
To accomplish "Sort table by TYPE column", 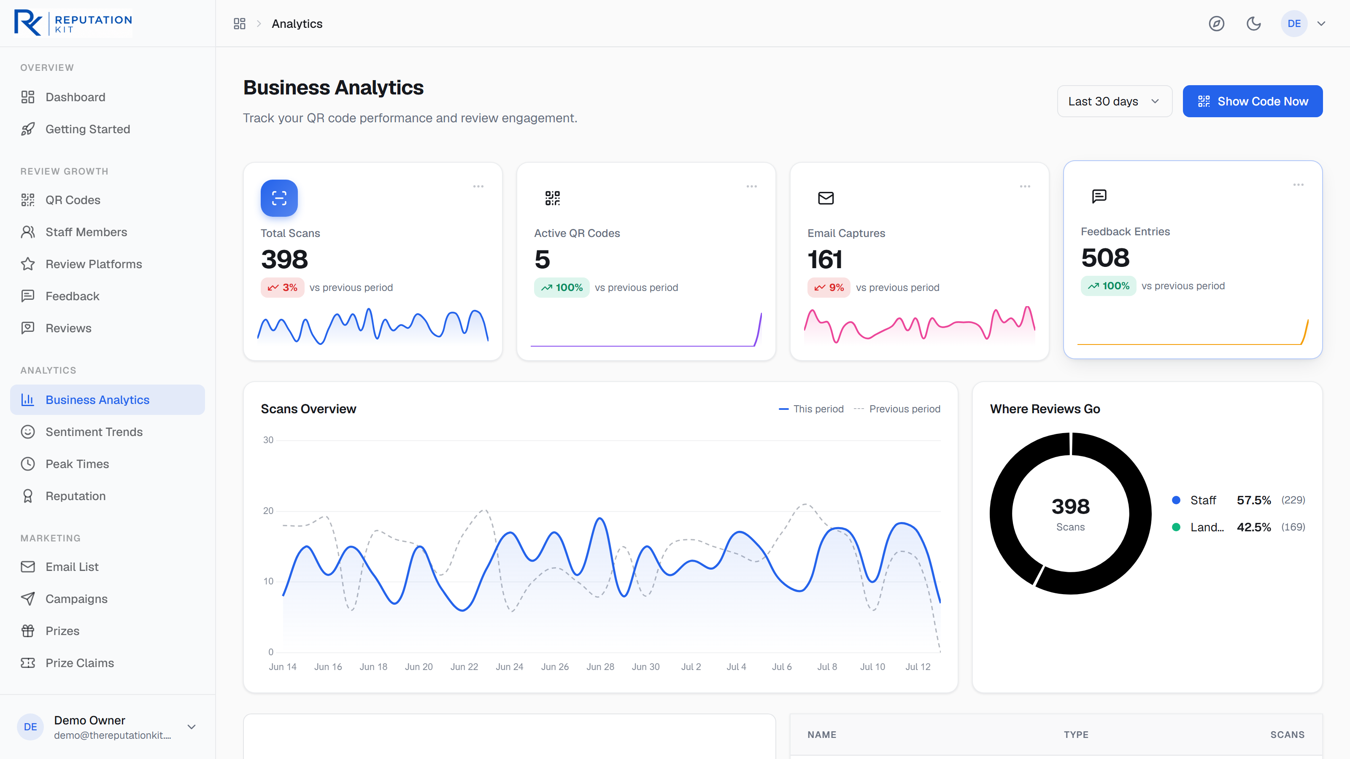I will pos(1077,735).
